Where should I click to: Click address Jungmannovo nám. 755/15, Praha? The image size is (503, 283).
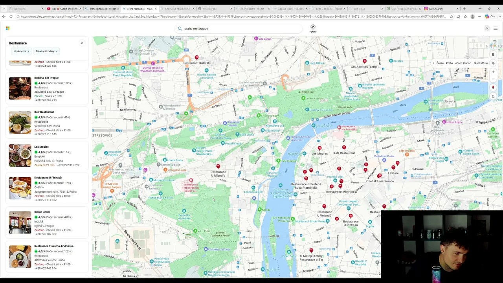click(x=55, y=191)
